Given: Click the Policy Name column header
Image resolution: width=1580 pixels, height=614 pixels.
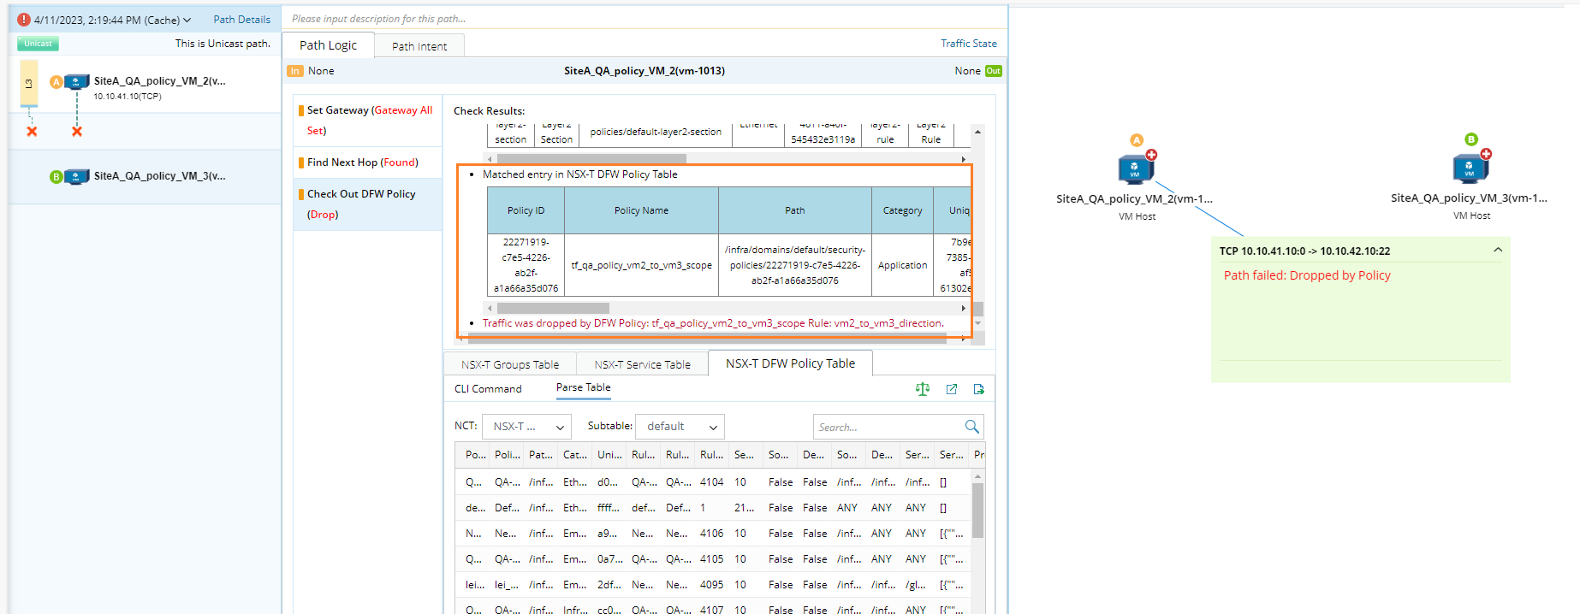Looking at the screenshot, I should pyautogui.click(x=641, y=210).
